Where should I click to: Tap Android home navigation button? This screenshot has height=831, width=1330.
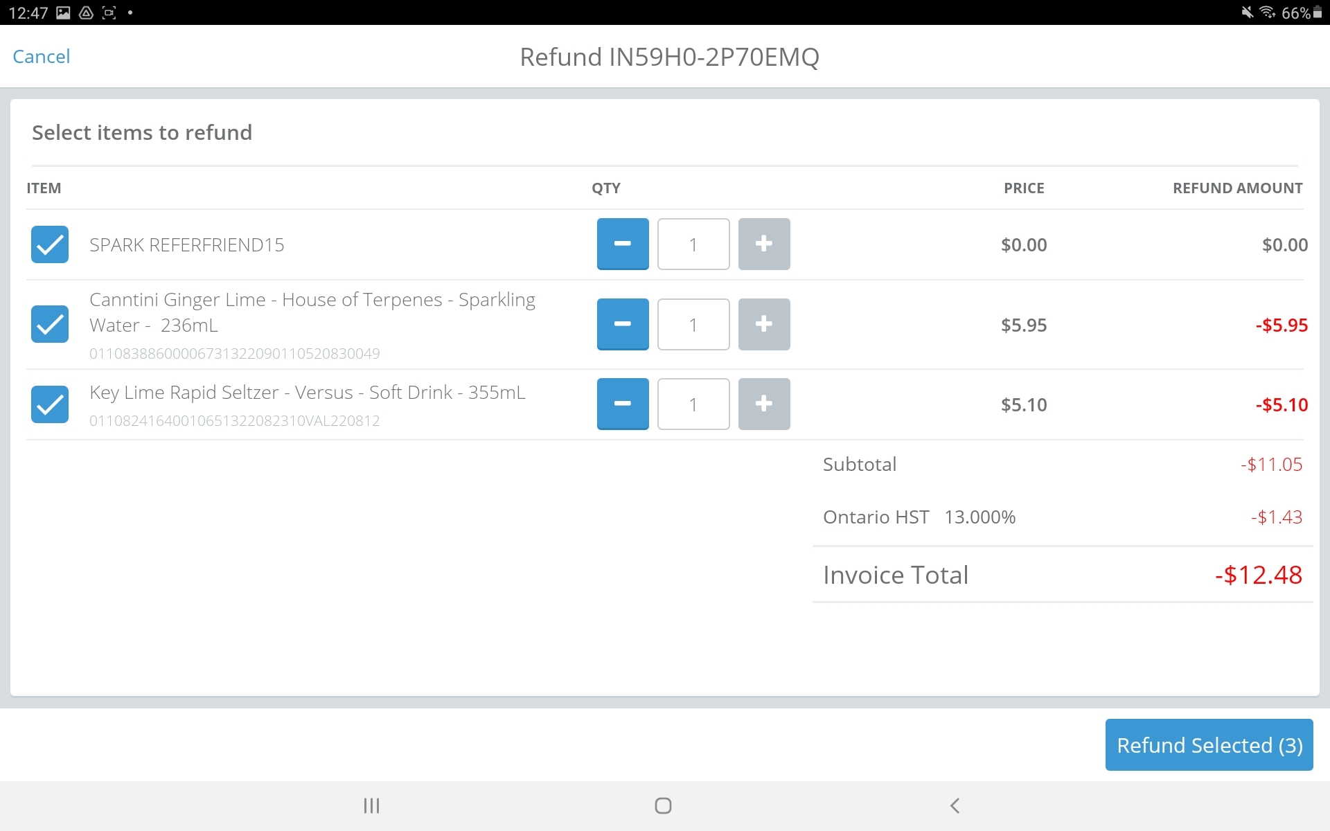point(663,805)
